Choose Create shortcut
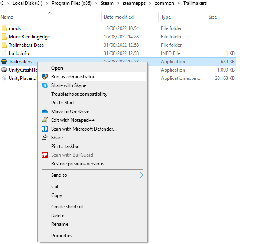Screen dimensions: 253x244 coord(92,207)
